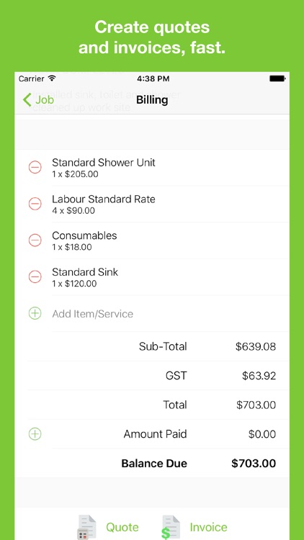Go back using the Job chevron
Screen dimensions: 304x540
pos(38,100)
